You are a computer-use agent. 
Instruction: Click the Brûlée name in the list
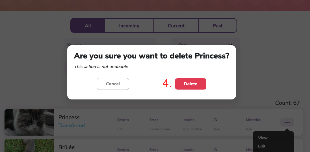click(66, 147)
